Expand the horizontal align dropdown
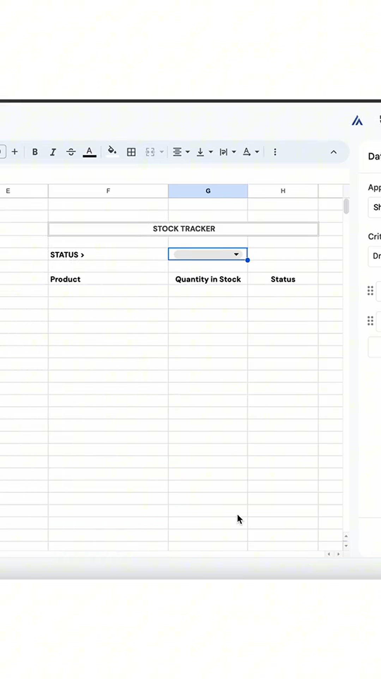The width and height of the screenshot is (381, 679). pyautogui.click(x=181, y=152)
